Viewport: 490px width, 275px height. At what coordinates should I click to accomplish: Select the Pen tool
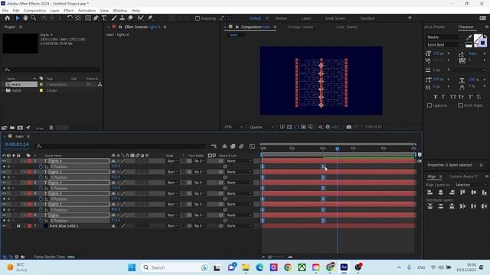96,18
